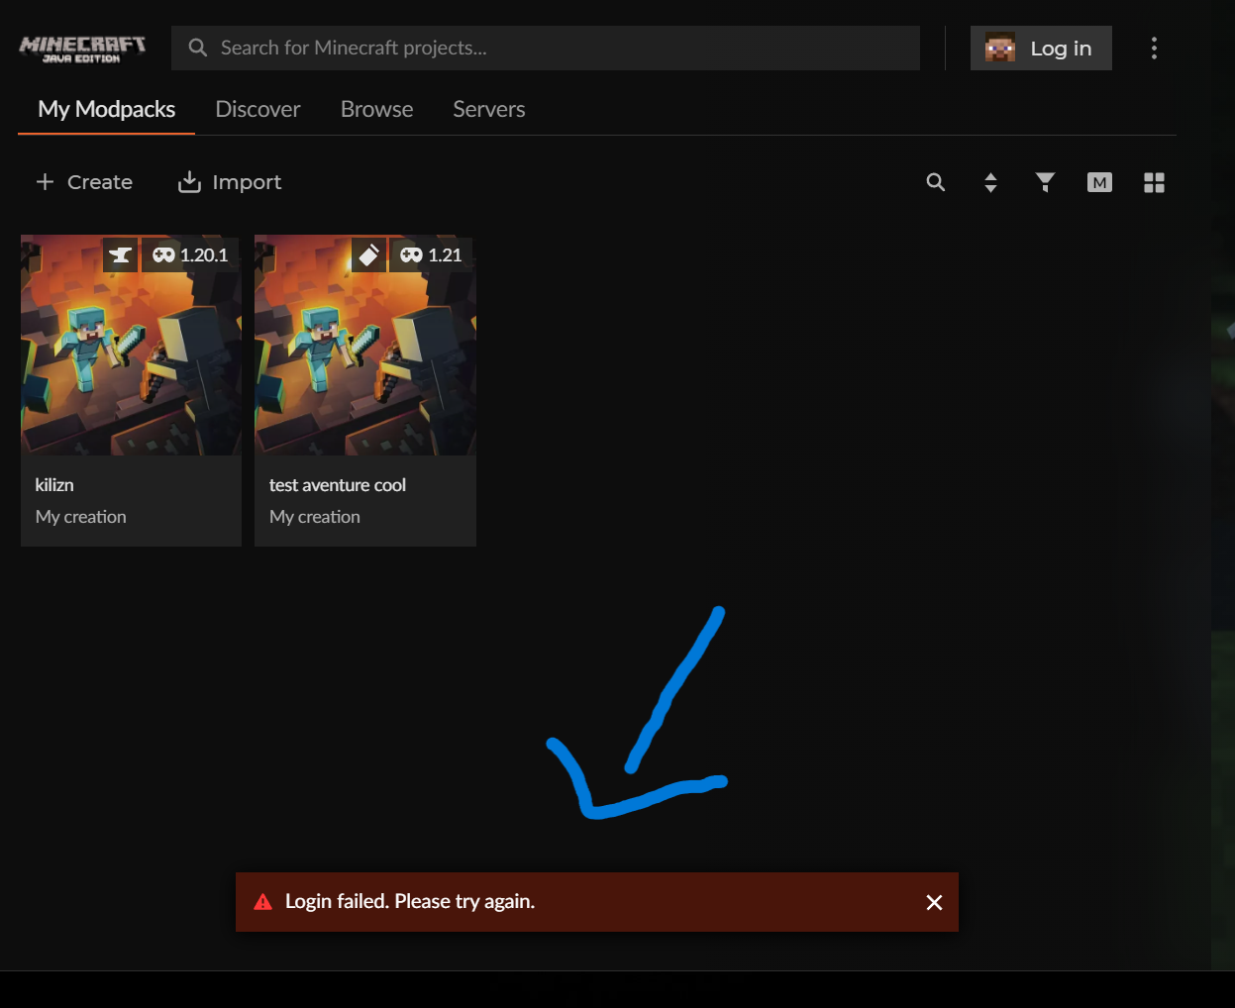Go to the Browse tab
Screen dimensions: 1235x1008
pyautogui.click(x=376, y=109)
